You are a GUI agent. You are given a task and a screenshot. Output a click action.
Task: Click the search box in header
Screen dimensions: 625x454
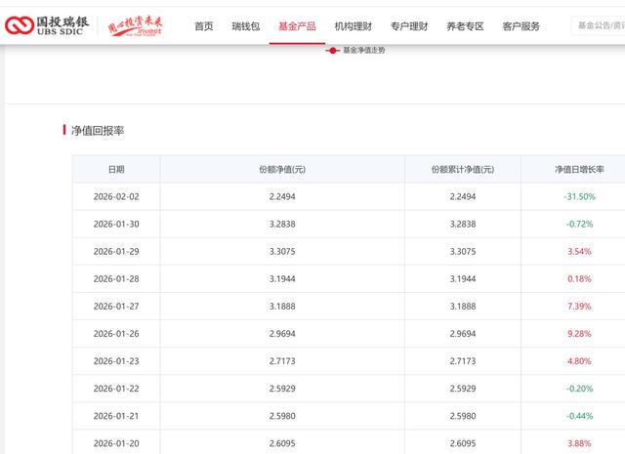598,26
